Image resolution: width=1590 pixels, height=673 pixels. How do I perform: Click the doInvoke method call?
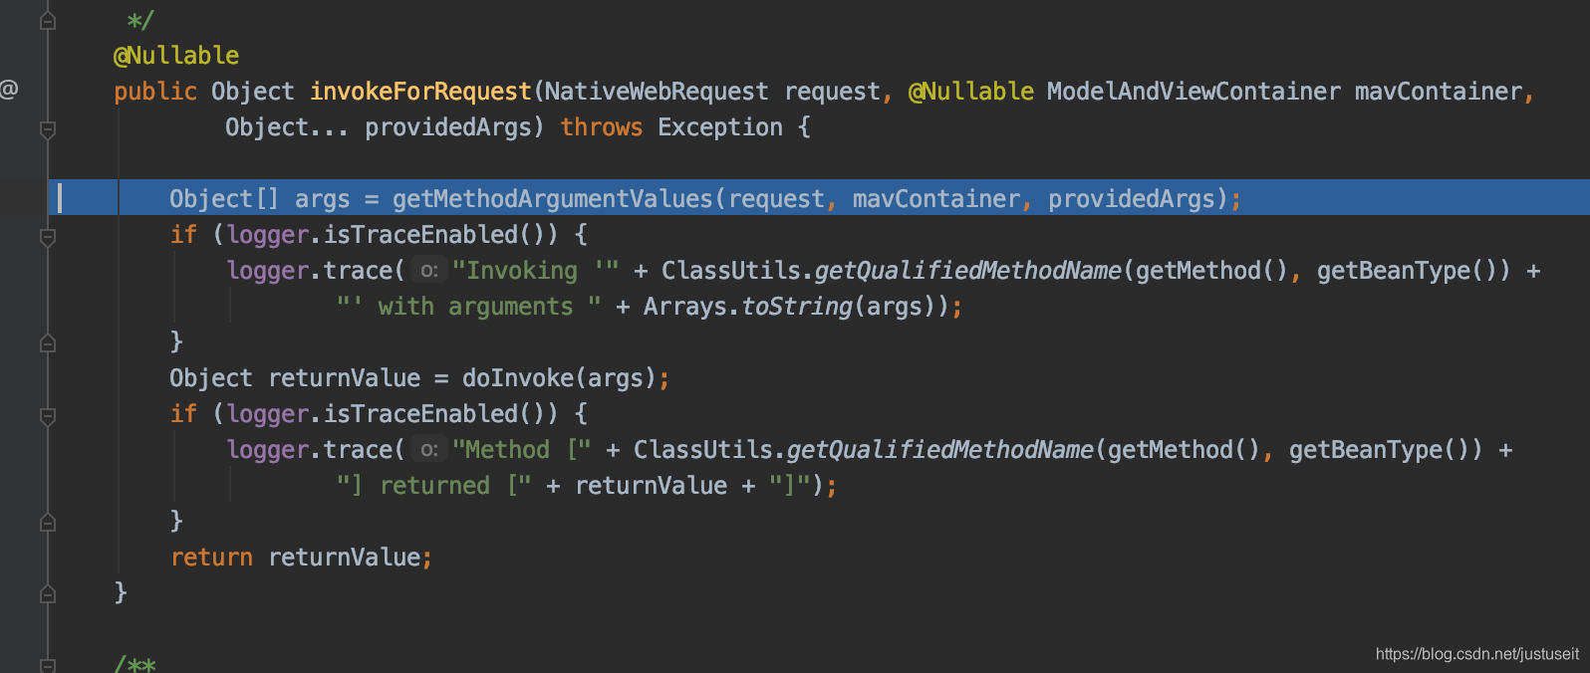tap(518, 378)
